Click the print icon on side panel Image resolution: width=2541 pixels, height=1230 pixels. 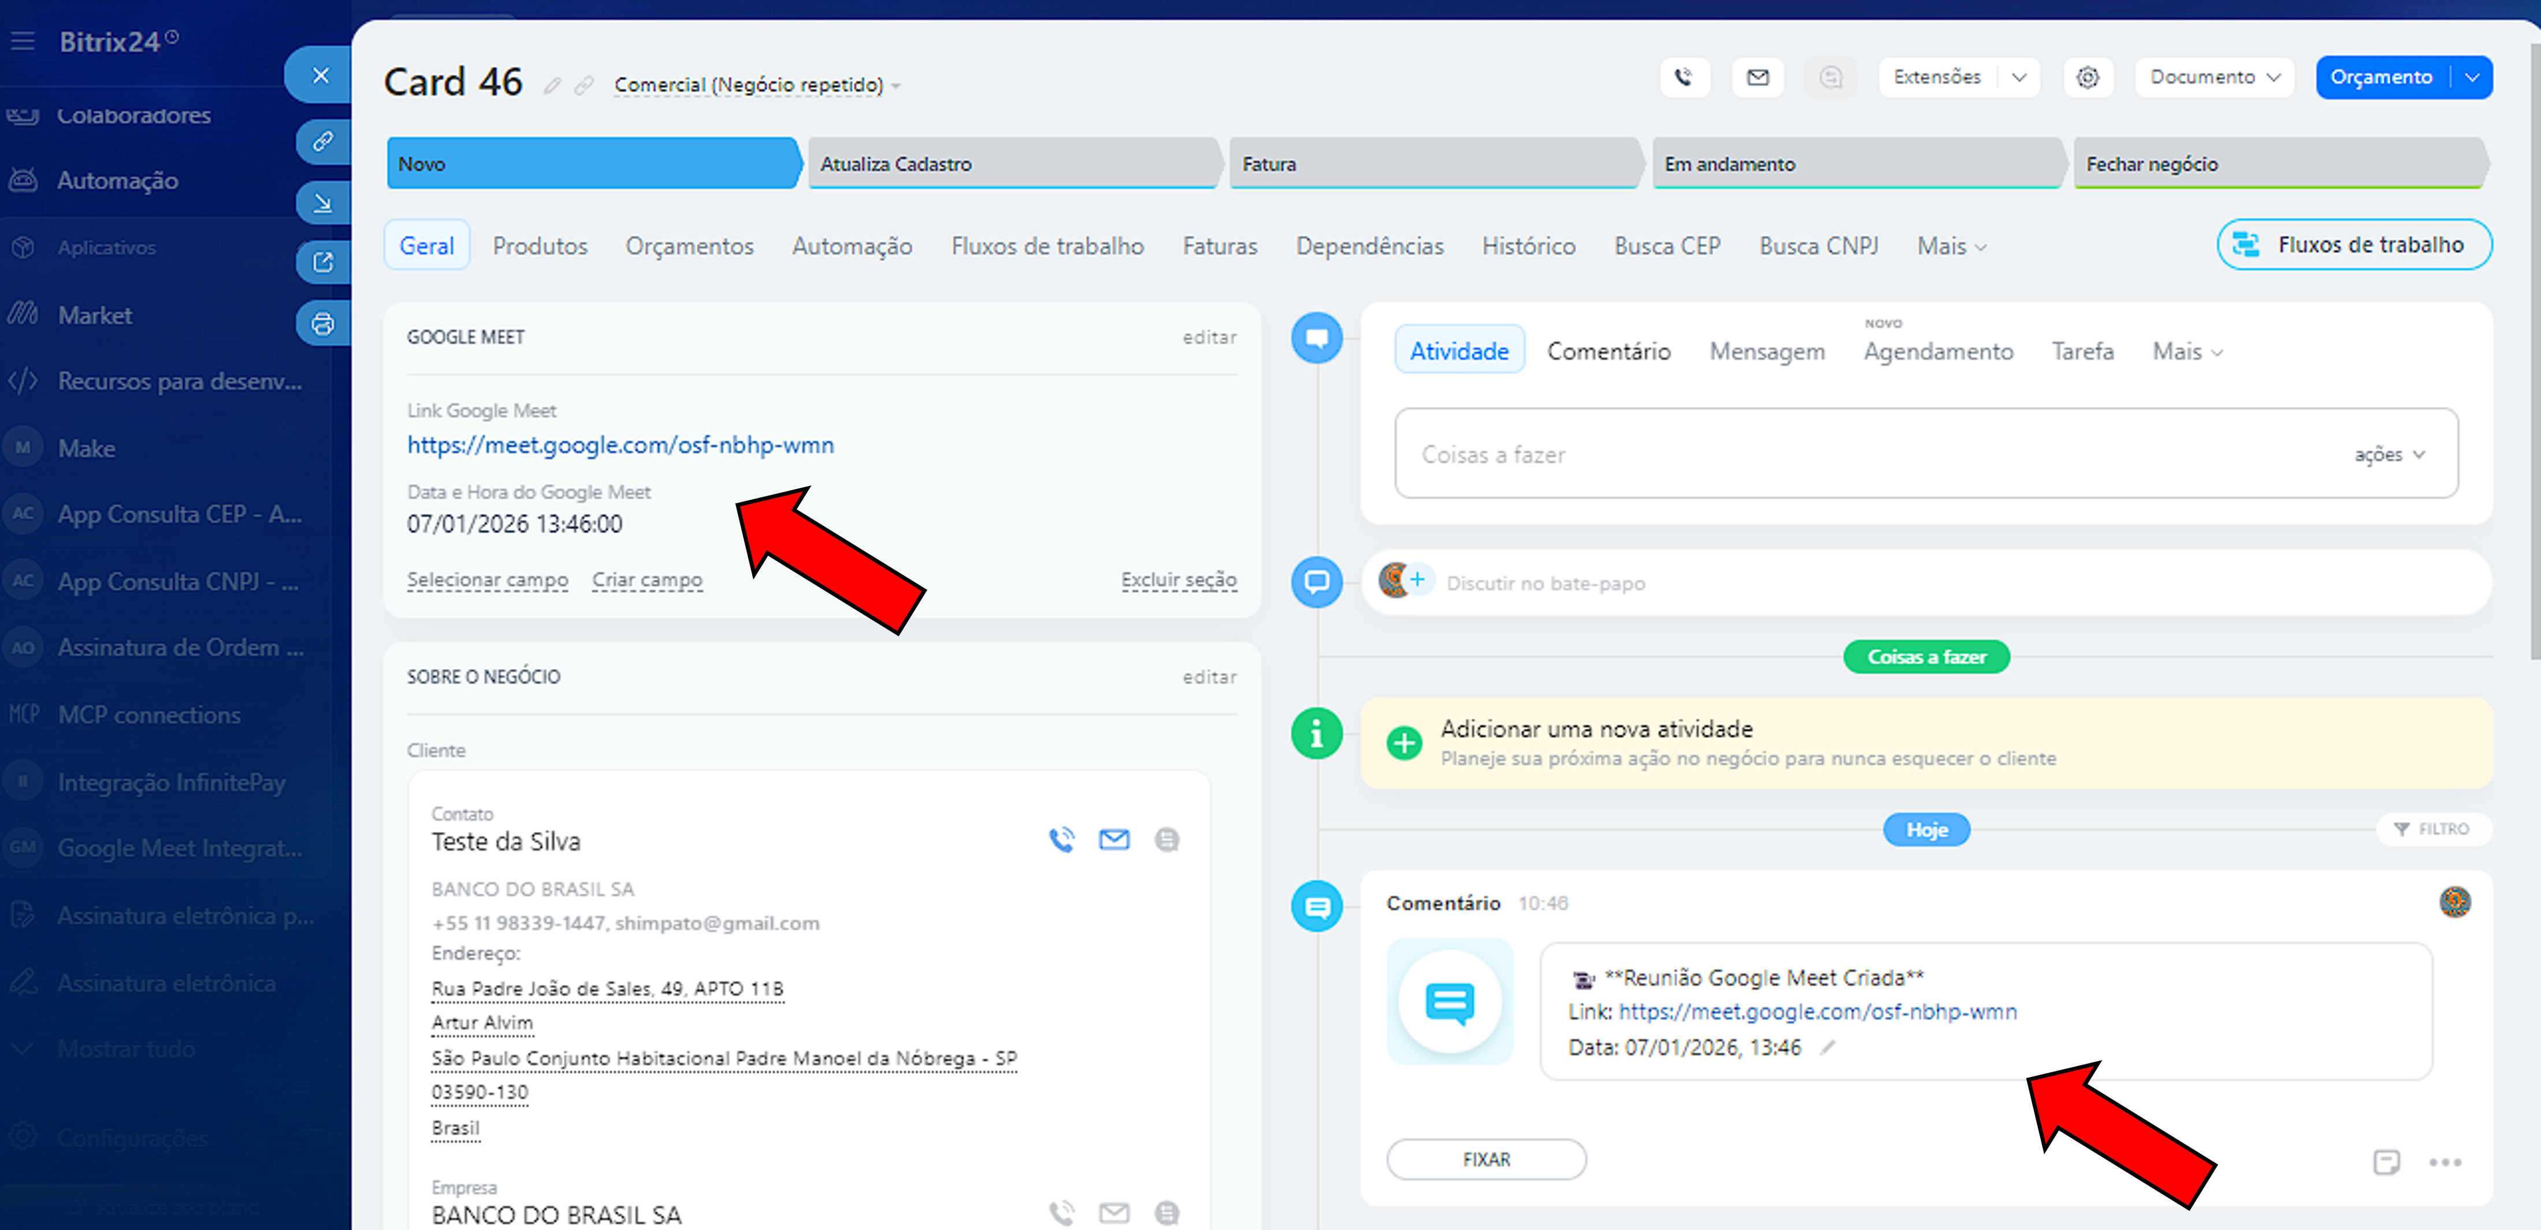(322, 324)
